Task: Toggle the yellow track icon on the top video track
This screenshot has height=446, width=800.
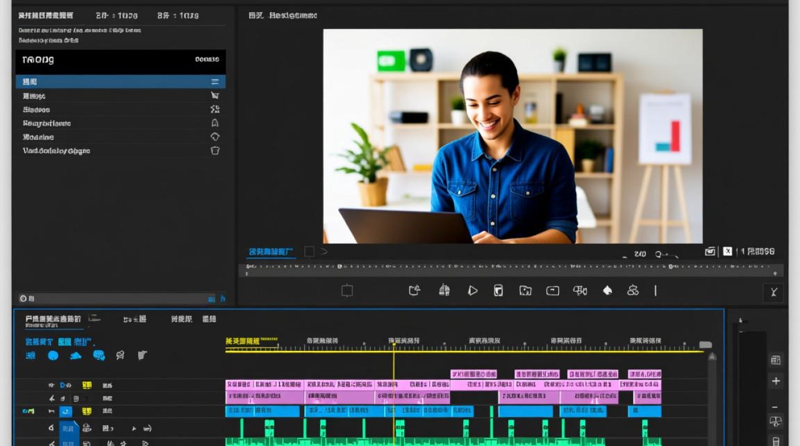Action: [87, 385]
